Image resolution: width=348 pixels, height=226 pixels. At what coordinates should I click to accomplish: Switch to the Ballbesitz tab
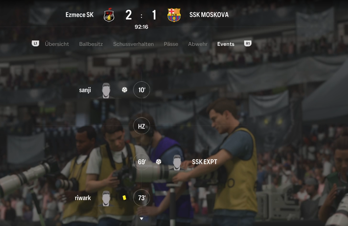[x=91, y=44]
